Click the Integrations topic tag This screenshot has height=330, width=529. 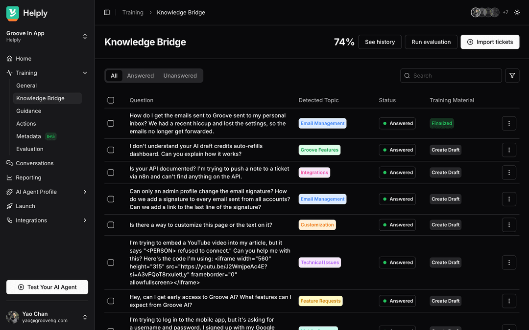click(x=314, y=173)
